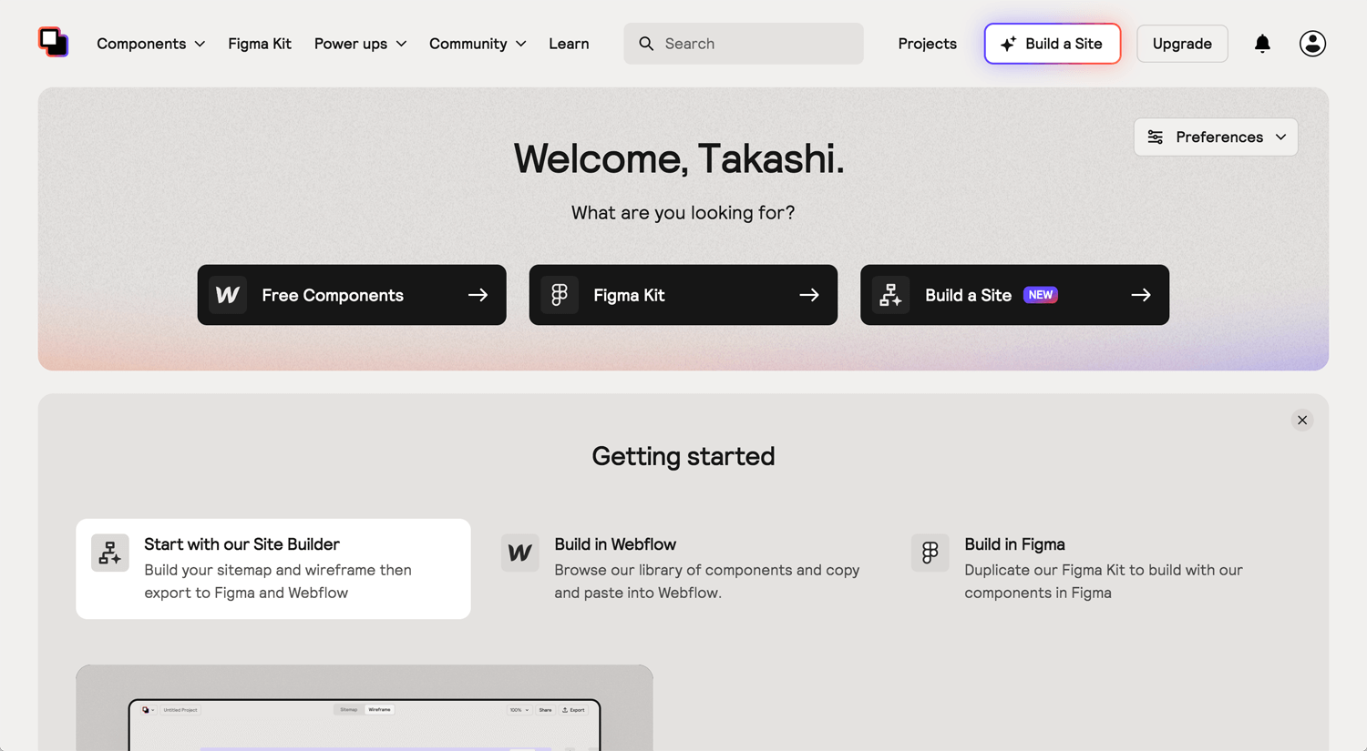Click the Site Builder sitemap icon
The width and height of the screenshot is (1367, 751).
click(110, 553)
